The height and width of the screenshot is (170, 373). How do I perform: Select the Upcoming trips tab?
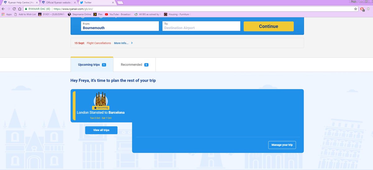pos(92,65)
